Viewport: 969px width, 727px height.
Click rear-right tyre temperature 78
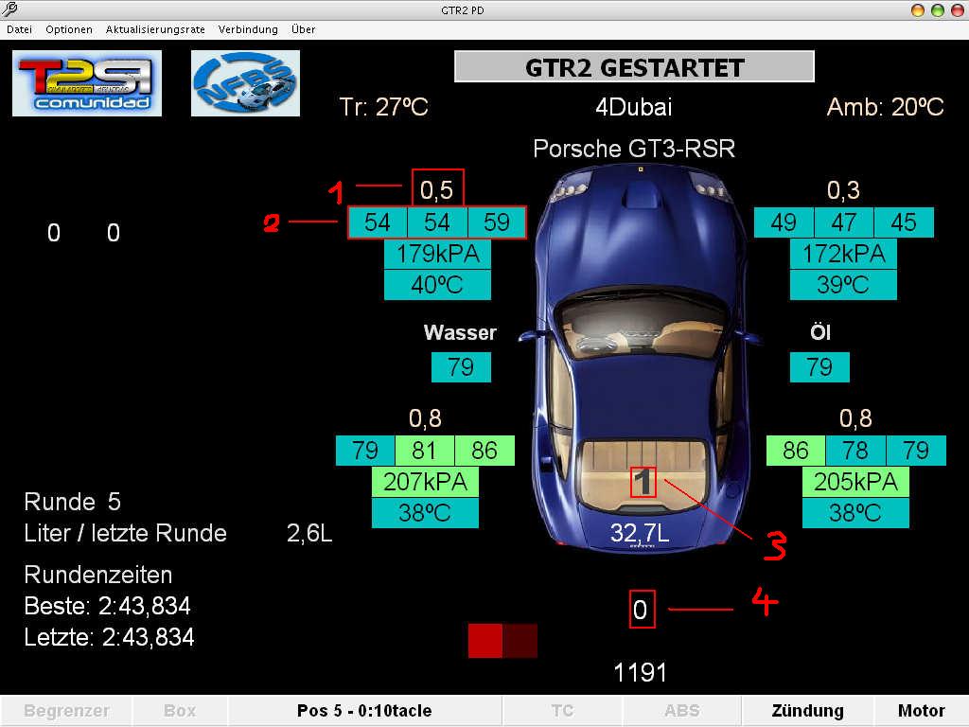[x=855, y=451]
